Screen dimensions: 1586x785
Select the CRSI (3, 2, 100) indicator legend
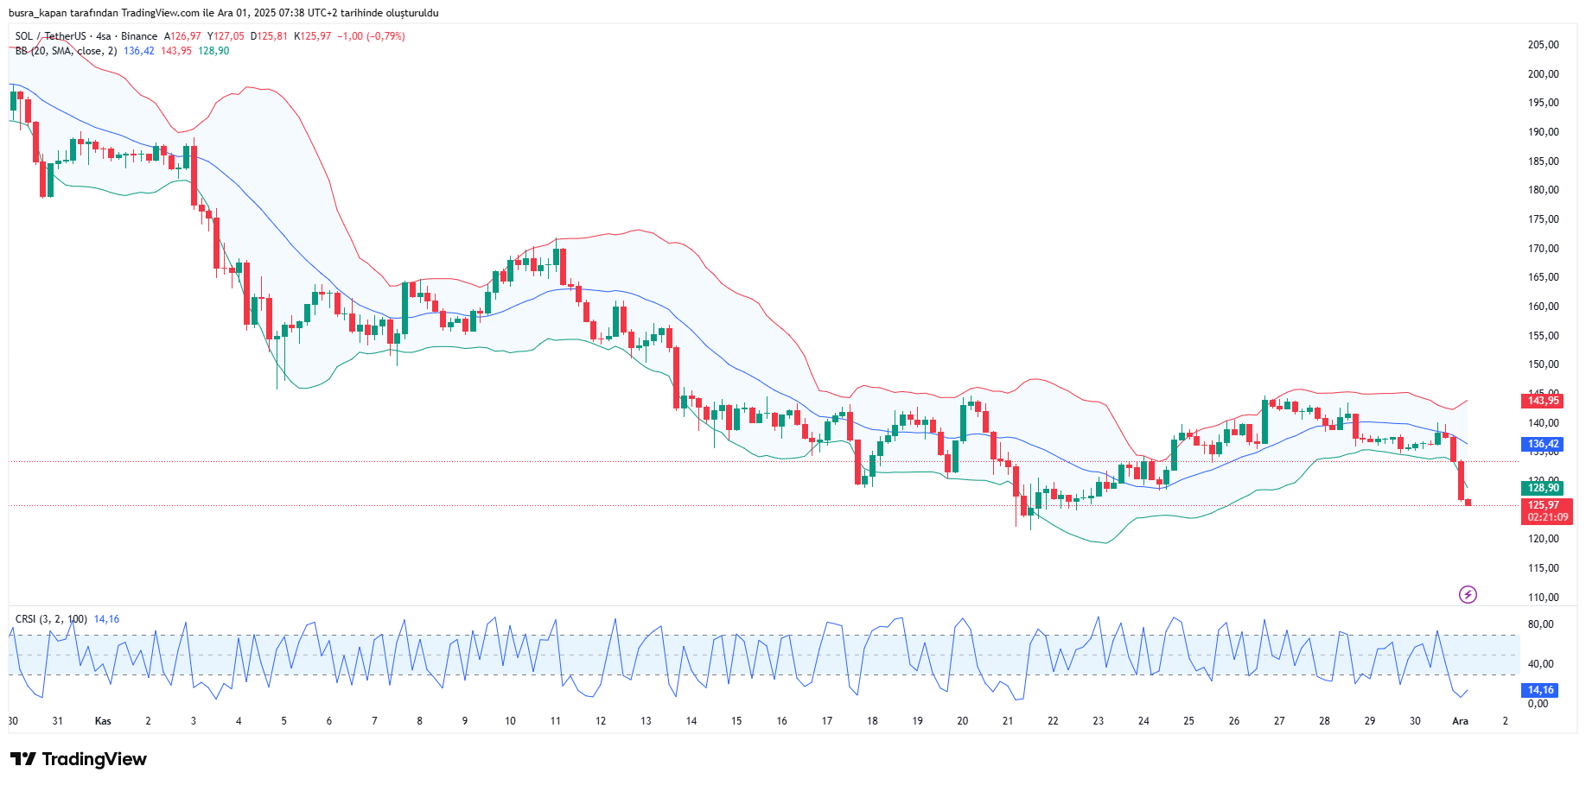coord(51,619)
